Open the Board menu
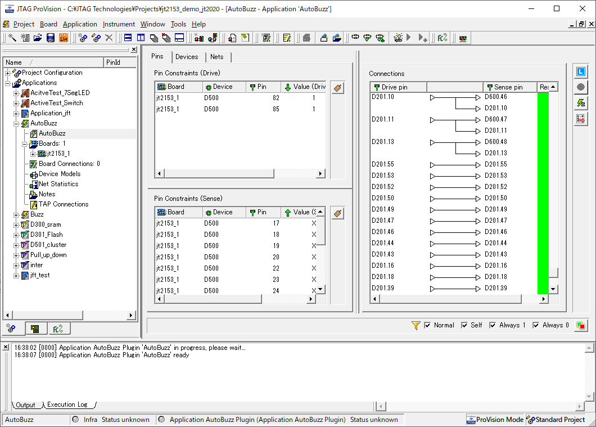This screenshot has width=596, height=427. pos(49,24)
